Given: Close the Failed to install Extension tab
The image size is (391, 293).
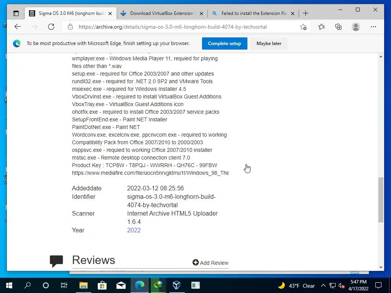Looking at the screenshot, I should (x=293, y=13).
